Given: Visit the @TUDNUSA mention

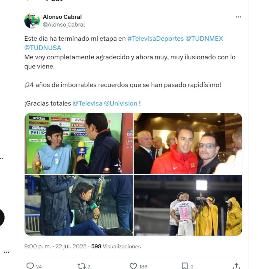Looking at the screenshot, I should tap(43, 48).
